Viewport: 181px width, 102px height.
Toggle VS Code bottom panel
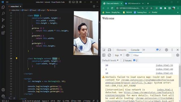[x=74, y=2]
